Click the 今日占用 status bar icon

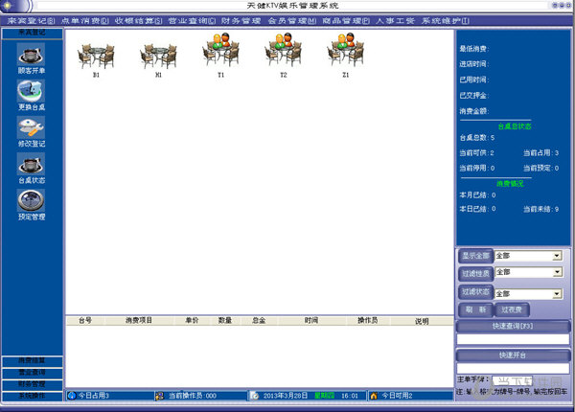click(x=72, y=396)
